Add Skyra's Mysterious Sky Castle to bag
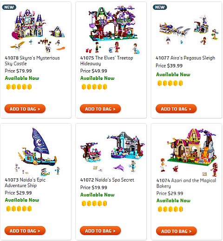The image size is (223, 241). (25, 109)
